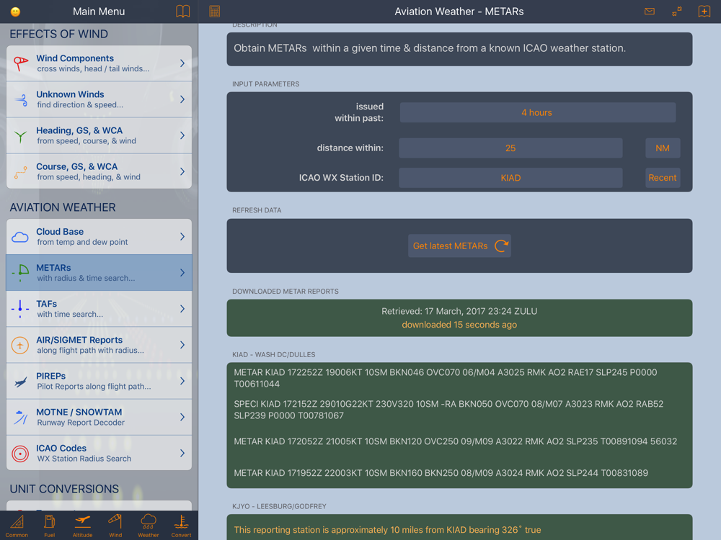Image resolution: width=721 pixels, height=540 pixels.
Task: Open AIR/SIGMET Reports chevron
Action: [x=182, y=345]
